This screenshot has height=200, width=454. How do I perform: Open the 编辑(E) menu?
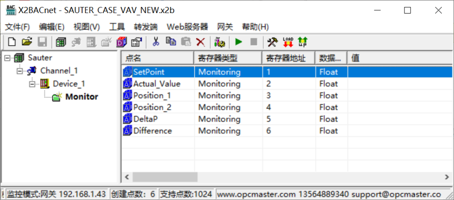pyautogui.click(x=51, y=27)
